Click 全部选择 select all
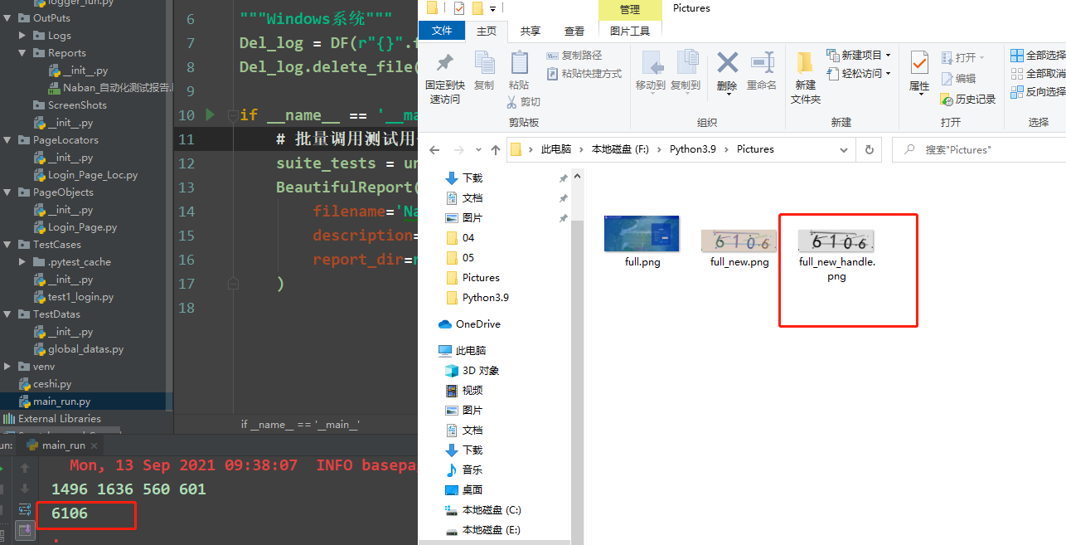 point(1038,56)
